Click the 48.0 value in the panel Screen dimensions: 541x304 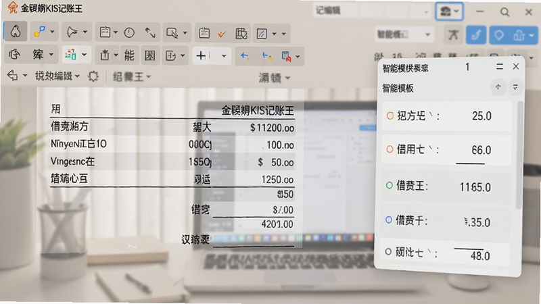480,256
